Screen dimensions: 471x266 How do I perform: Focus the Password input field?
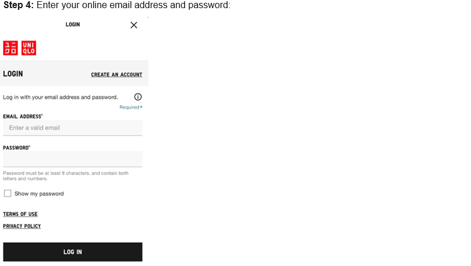click(x=73, y=159)
